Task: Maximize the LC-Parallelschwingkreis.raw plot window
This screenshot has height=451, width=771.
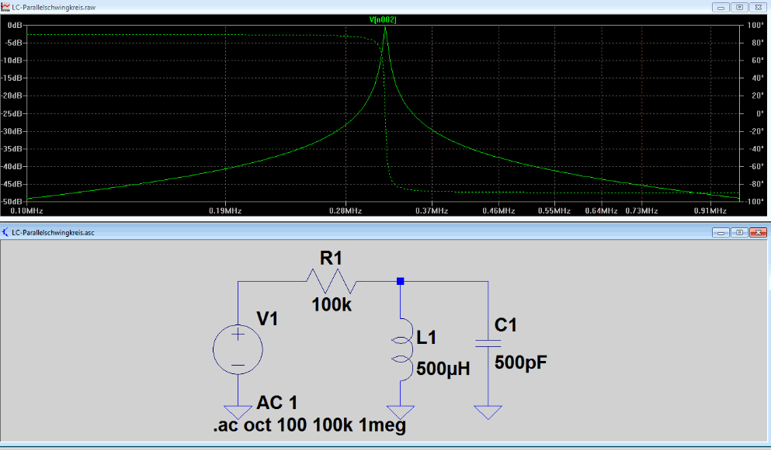Action: (739, 8)
